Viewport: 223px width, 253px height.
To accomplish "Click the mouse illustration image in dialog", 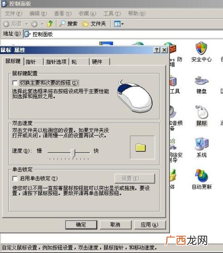I will [x=135, y=96].
